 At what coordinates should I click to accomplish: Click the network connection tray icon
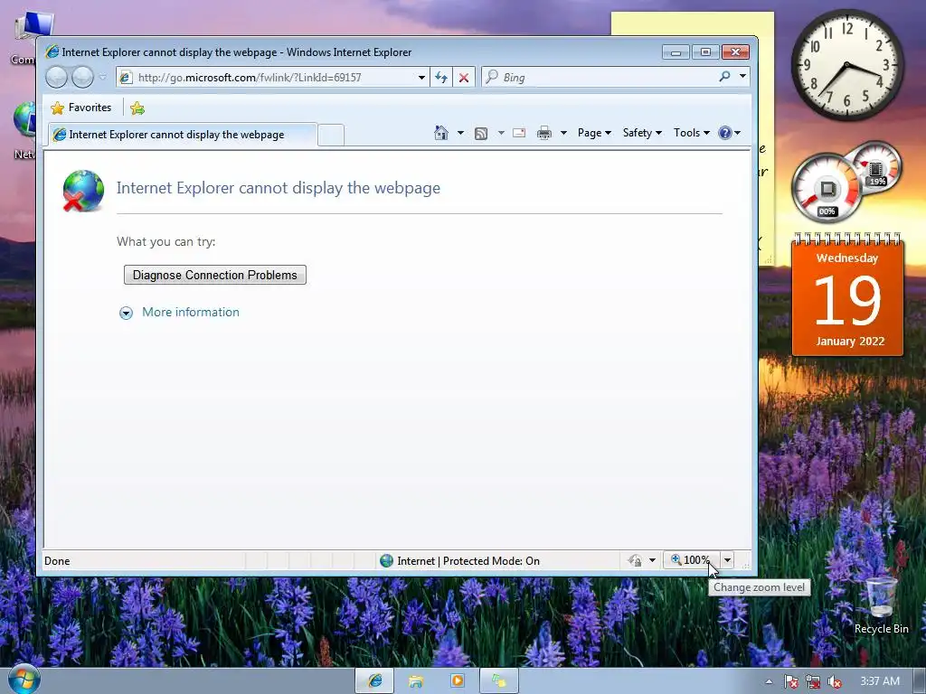click(813, 682)
